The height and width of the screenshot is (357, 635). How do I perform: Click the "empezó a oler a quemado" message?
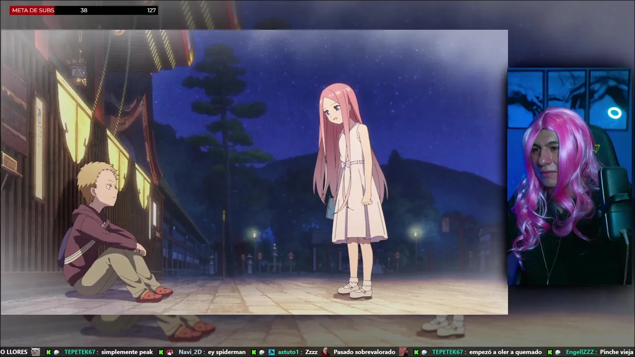tap(506, 352)
